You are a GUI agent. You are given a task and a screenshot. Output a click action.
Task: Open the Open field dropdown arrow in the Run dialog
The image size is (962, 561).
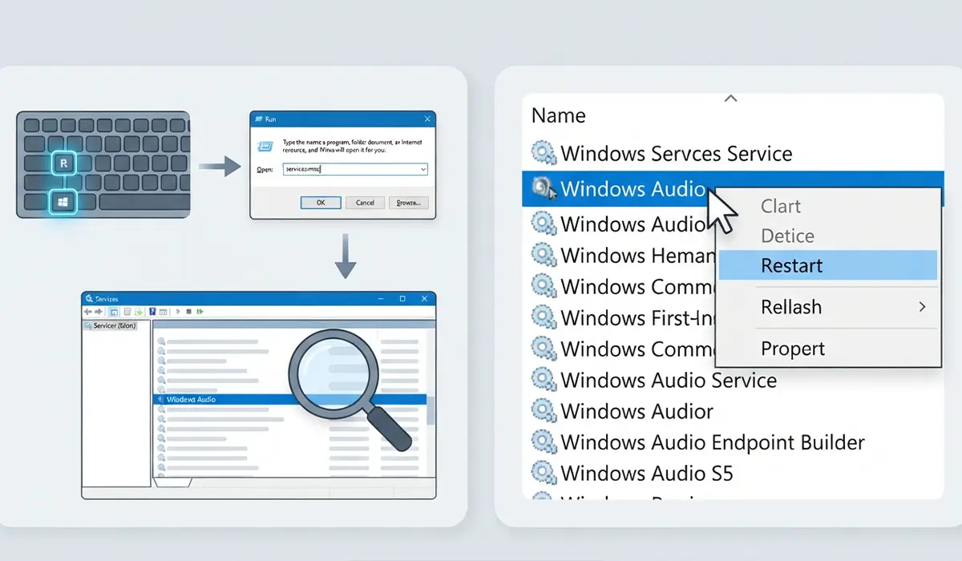pyautogui.click(x=423, y=170)
